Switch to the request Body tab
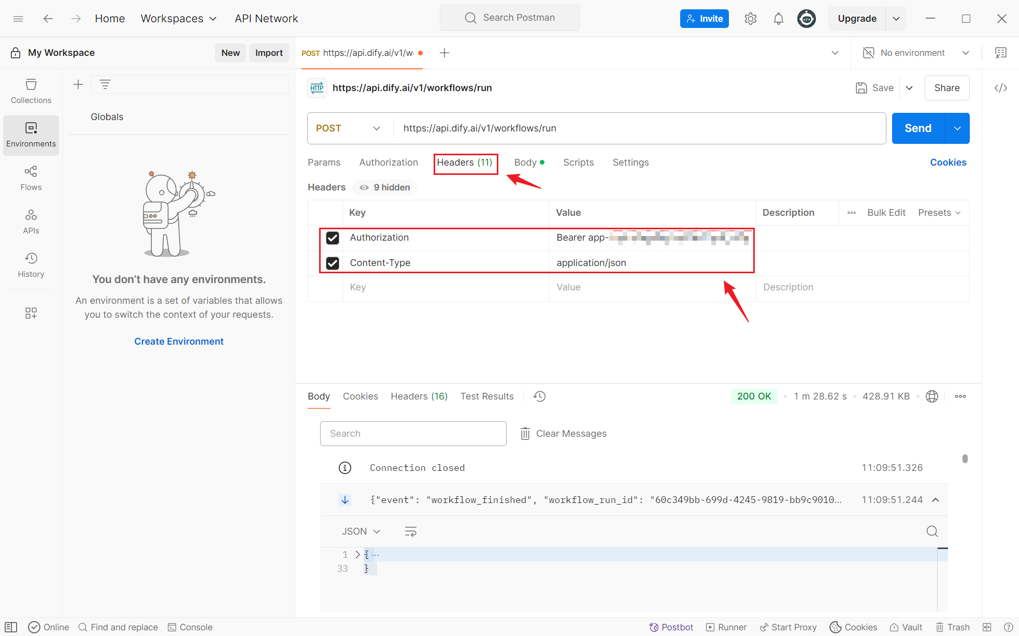 coord(529,162)
